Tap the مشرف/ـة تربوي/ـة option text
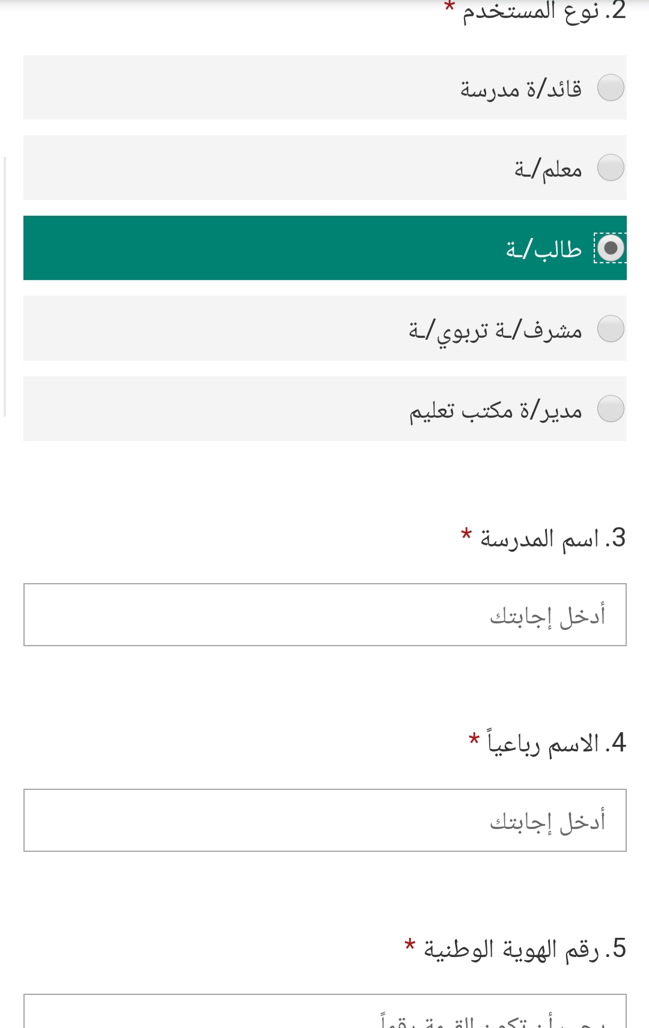Viewport: 649px width, 1028px height. coord(495,331)
